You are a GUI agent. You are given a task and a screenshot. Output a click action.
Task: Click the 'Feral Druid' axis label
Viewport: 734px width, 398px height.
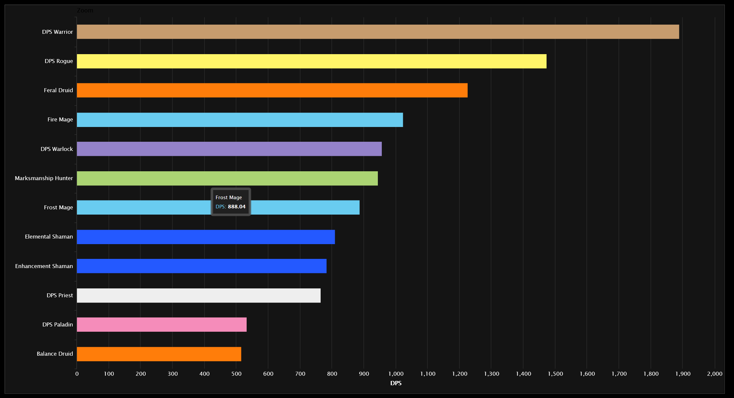(x=59, y=90)
